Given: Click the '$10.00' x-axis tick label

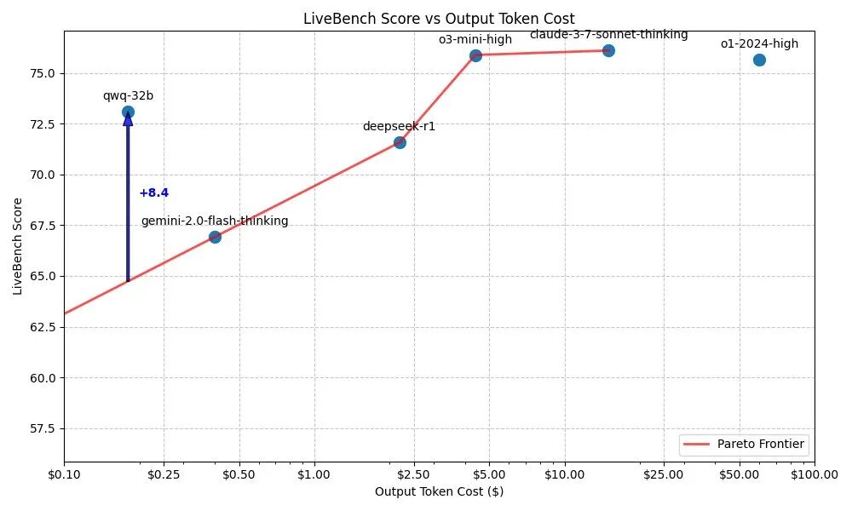Looking at the screenshot, I should [565, 474].
